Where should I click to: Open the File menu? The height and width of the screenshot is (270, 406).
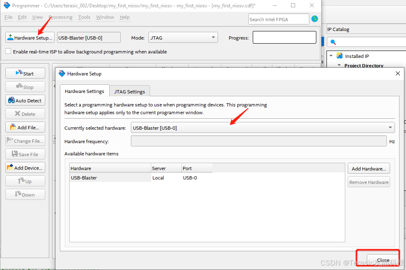click(8, 17)
